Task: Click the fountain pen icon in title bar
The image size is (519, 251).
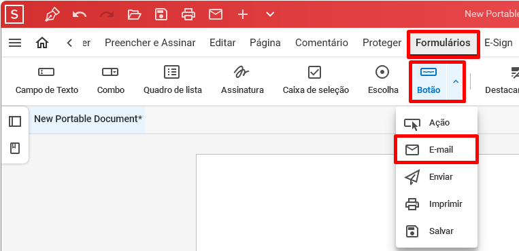Action: click(x=52, y=14)
